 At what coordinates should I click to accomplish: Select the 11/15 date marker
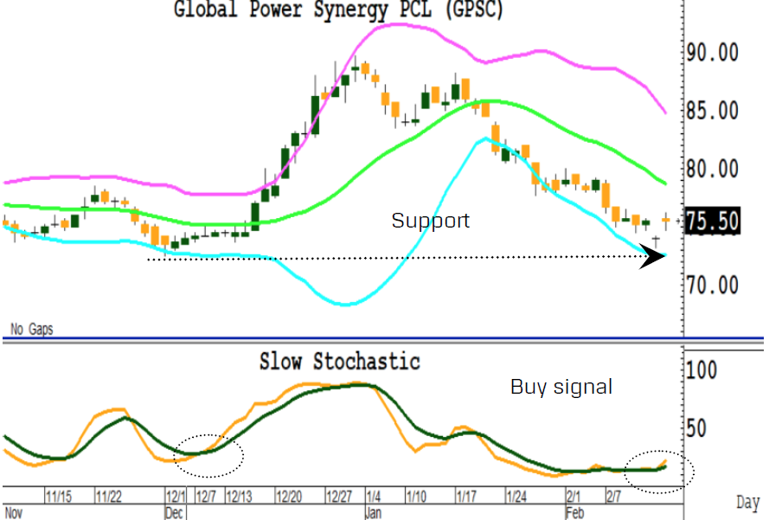click(58, 497)
